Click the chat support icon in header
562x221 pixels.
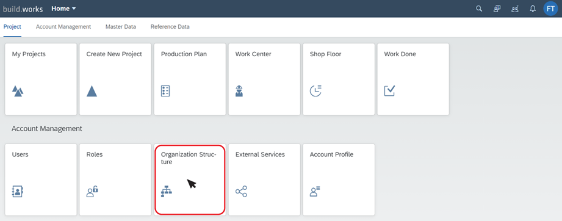497,9
